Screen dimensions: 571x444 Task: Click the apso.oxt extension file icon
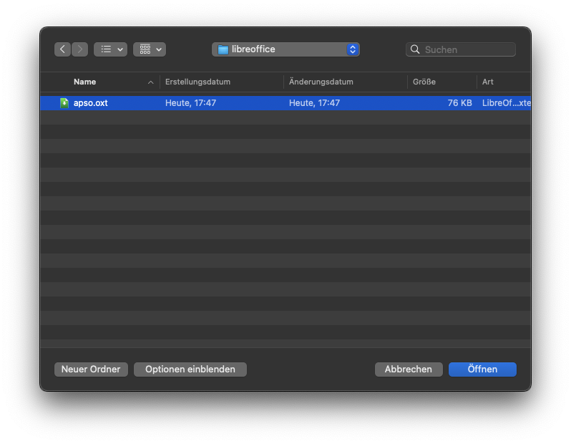pyautogui.click(x=64, y=103)
